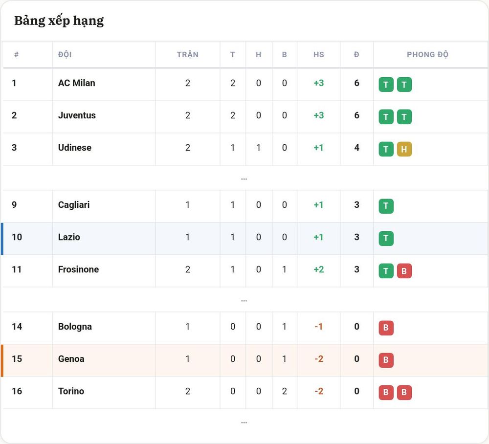Click Frosinone's red B loss badge

(x=404, y=271)
